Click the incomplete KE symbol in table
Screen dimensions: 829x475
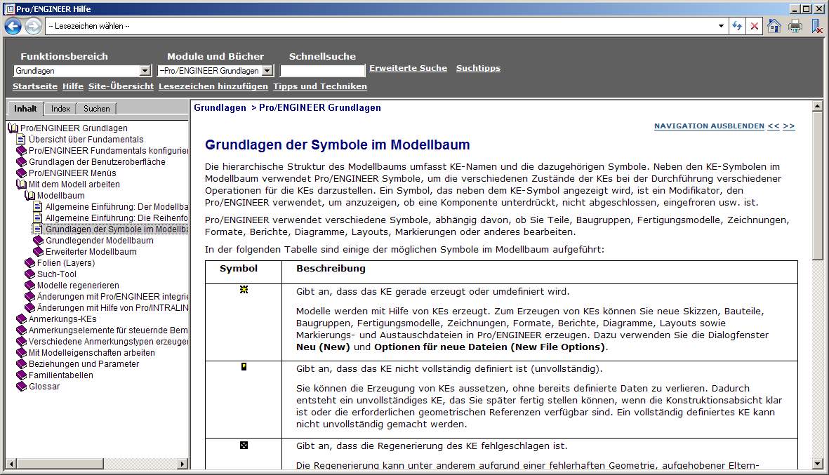point(244,367)
